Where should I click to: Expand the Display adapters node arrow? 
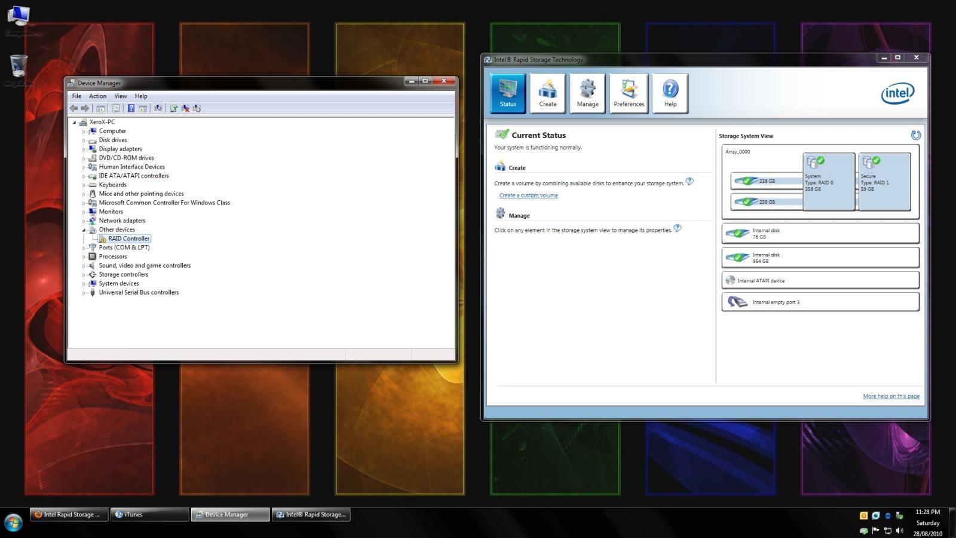(84, 149)
